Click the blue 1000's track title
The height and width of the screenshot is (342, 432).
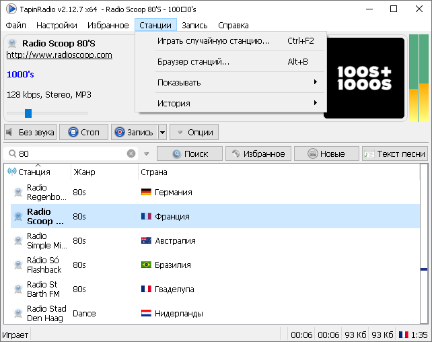(20, 75)
